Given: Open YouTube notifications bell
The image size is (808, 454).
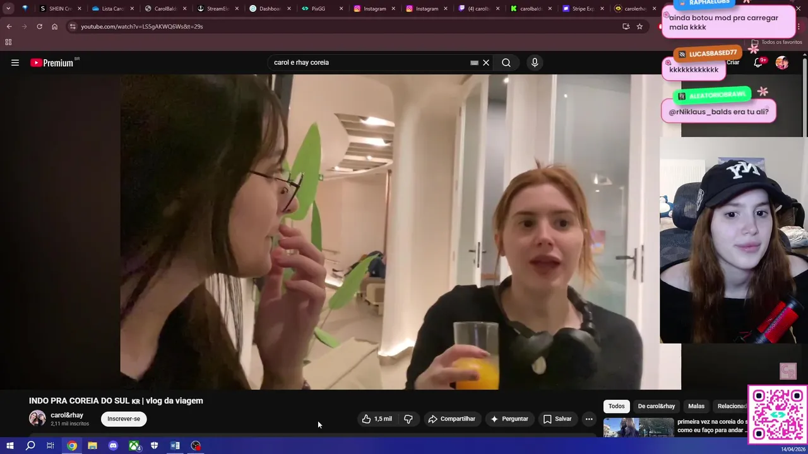Looking at the screenshot, I should 758,62.
